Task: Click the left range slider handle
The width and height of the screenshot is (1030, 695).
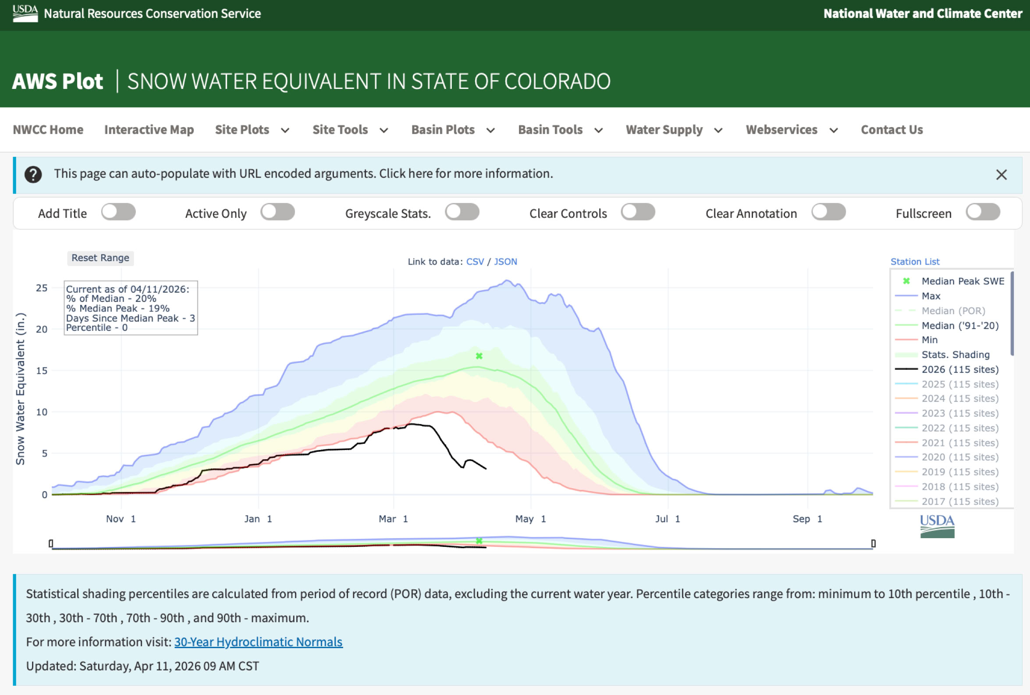Action: coord(51,543)
